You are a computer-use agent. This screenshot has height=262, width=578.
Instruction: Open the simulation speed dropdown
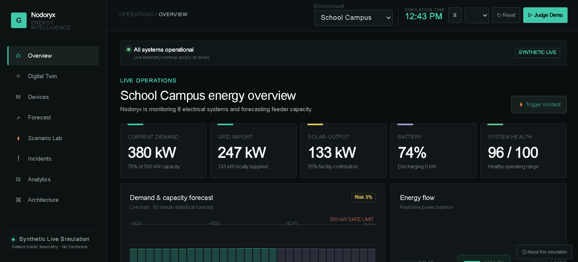(477, 15)
